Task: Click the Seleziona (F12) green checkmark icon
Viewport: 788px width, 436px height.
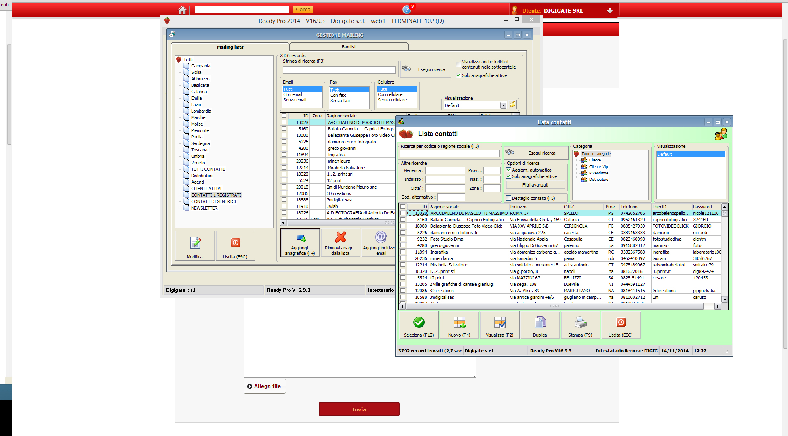Action: point(419,323)
